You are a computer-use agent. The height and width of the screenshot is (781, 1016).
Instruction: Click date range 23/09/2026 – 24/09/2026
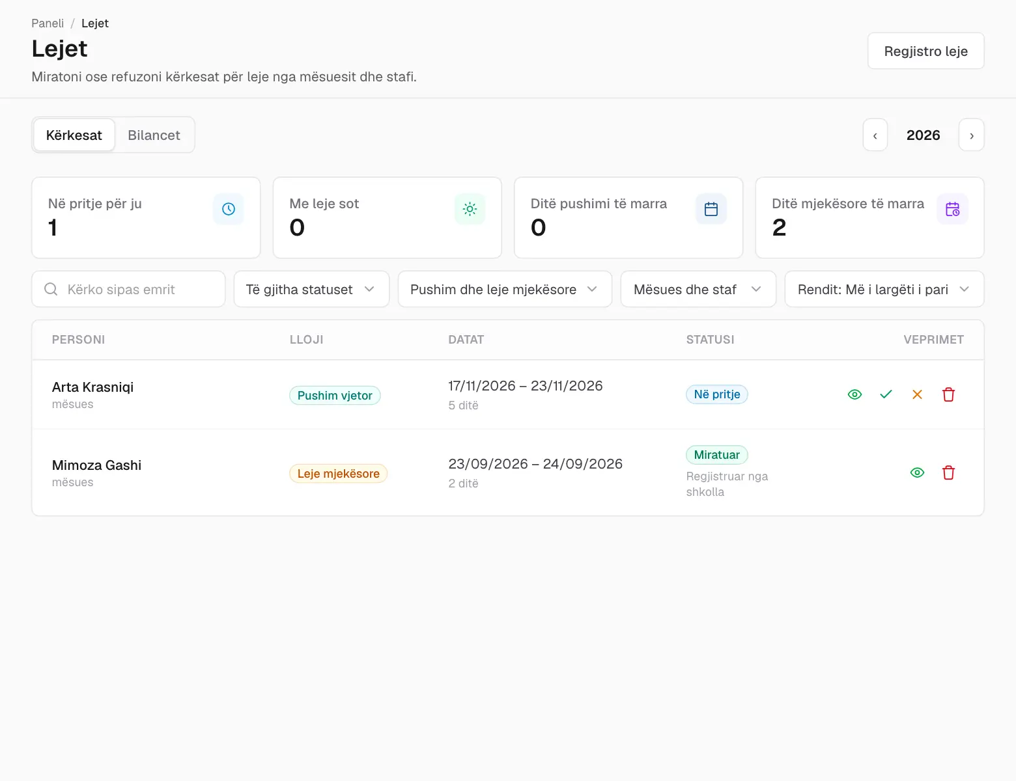point(535,464)
